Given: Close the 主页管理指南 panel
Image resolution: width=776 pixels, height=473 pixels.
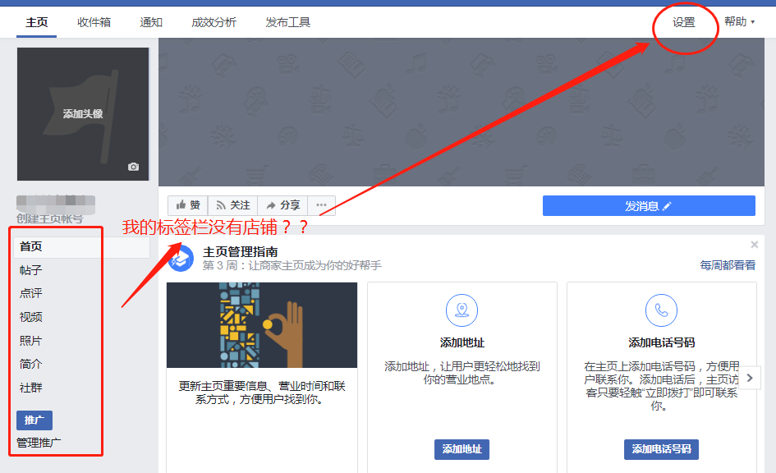Looking at the screenshot, I should point(754,245).
